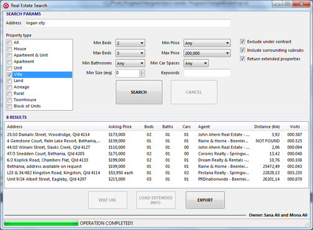Screen dimensions: 313x230
Task: Click the $215,000 asking price cell
Action: click(117, 179)
